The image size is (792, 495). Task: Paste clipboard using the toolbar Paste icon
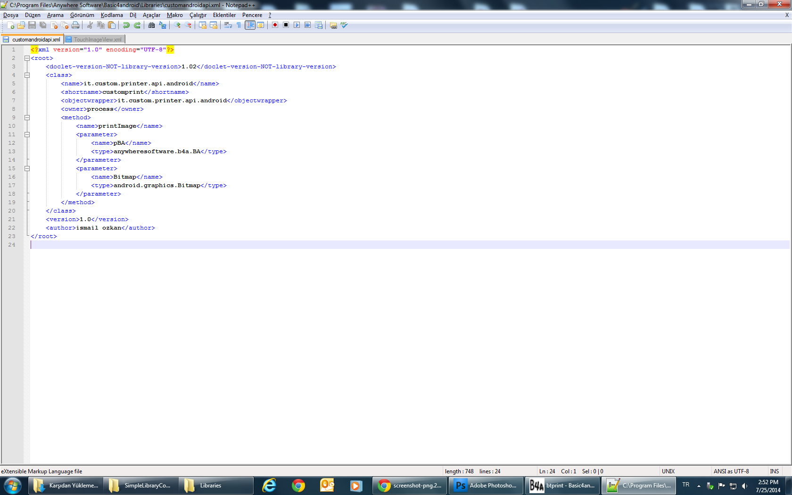[111, 25]
